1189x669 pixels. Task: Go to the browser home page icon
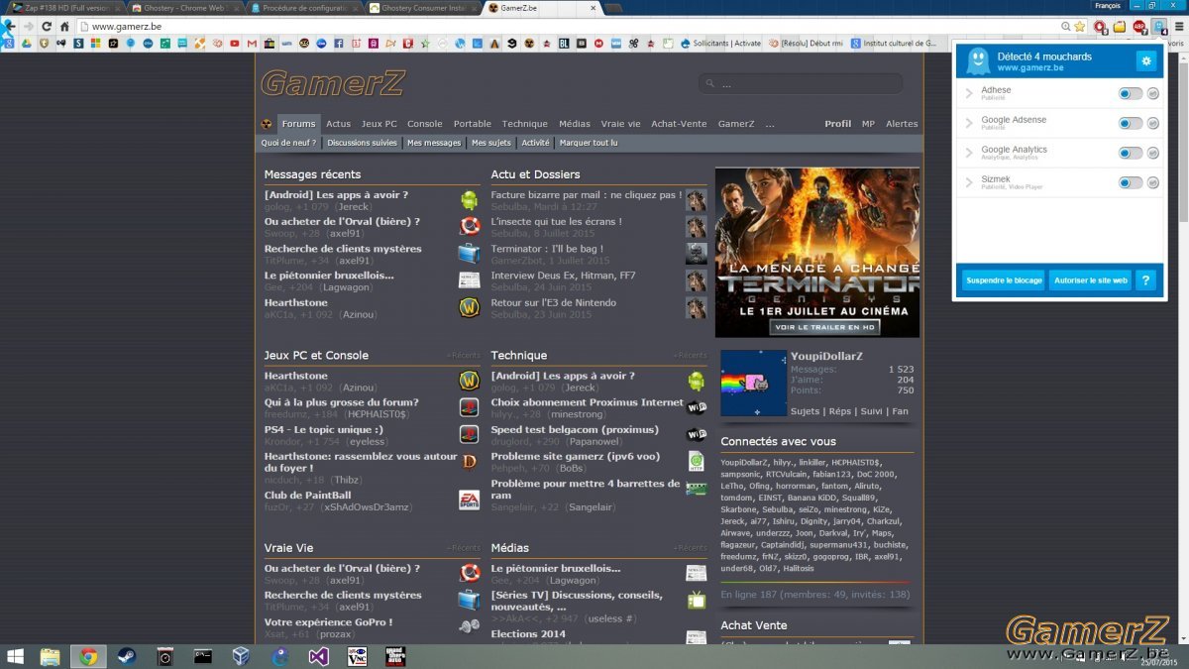coord(64,26)
